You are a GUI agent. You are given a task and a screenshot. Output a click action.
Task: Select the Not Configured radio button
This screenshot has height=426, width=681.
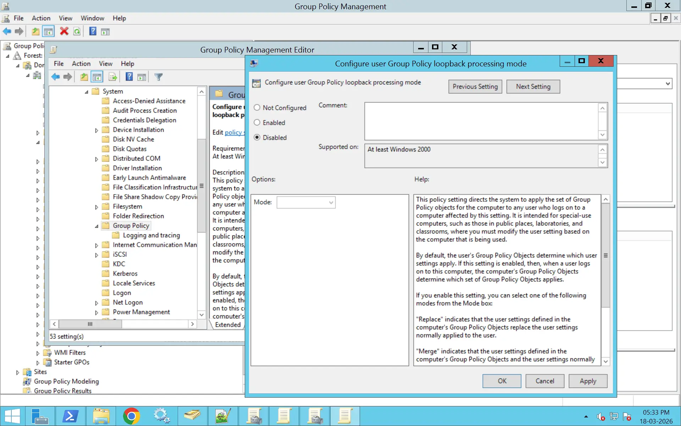point(257,108)
